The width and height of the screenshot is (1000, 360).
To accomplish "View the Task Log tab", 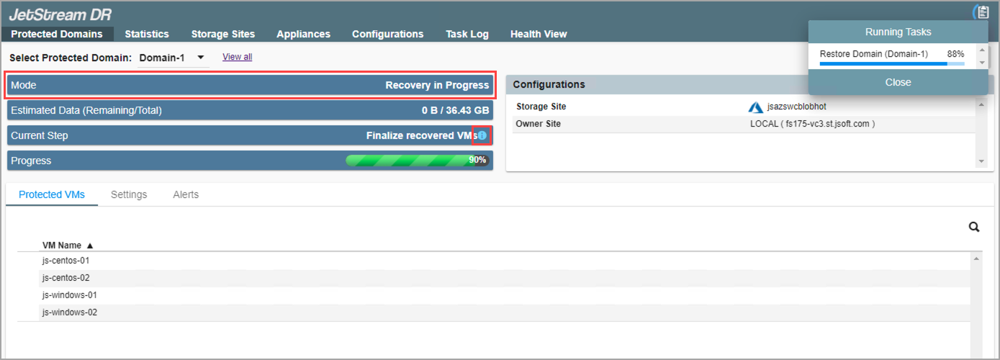I will 467,34.
